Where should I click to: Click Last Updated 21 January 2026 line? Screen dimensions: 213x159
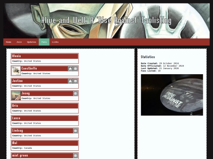pos(160,68)
